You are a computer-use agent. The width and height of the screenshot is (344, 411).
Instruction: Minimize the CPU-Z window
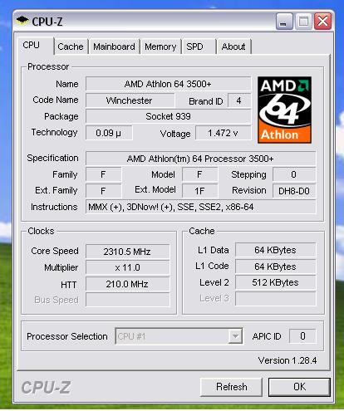point(284,22)
